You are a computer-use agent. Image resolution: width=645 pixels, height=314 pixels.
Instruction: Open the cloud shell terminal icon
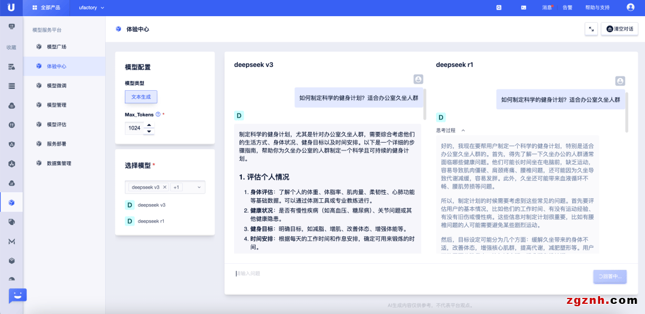point(524,8)
